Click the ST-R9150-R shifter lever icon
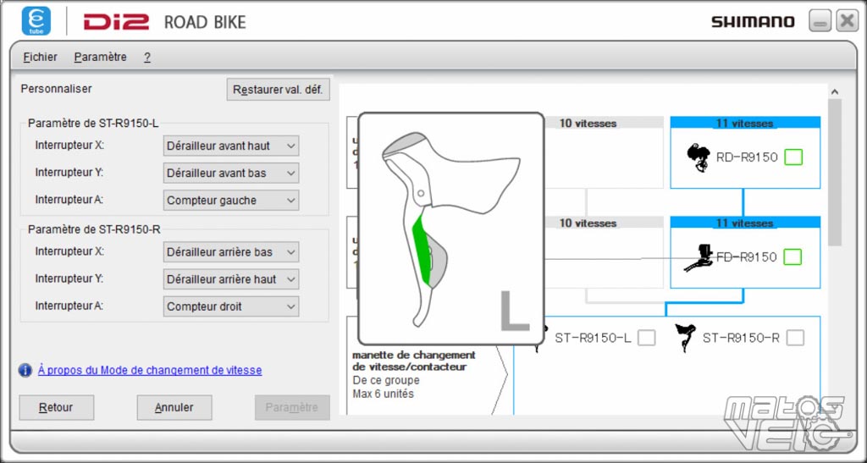 click(684, 338)
